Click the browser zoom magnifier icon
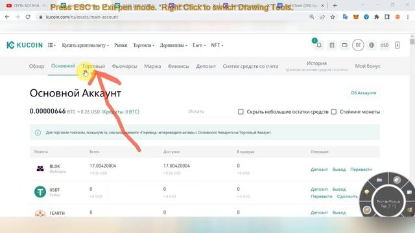The height and width of the screenshot is (233, 415). click(312, 17)
